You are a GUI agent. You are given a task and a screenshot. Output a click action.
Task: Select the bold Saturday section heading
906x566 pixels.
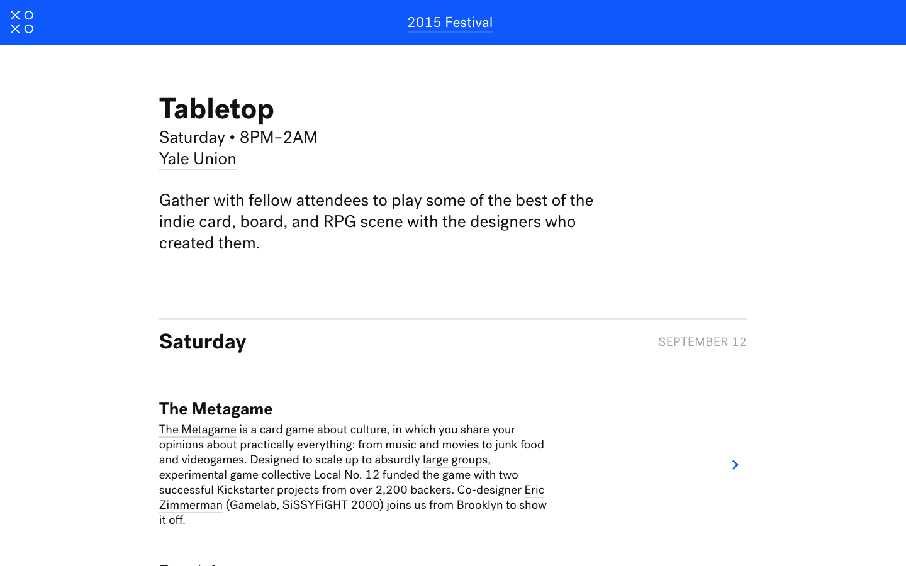pyautogui.click(x=203, y=341)
